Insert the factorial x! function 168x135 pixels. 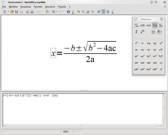pos(161,69)
